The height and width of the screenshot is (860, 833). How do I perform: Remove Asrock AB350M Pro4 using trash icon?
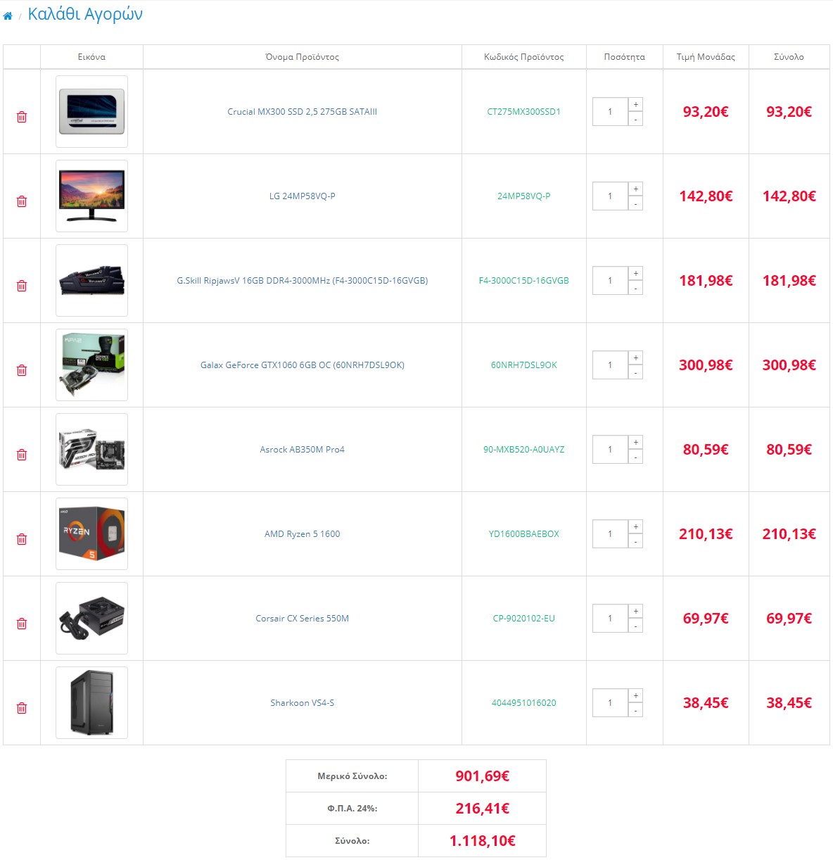22,455
